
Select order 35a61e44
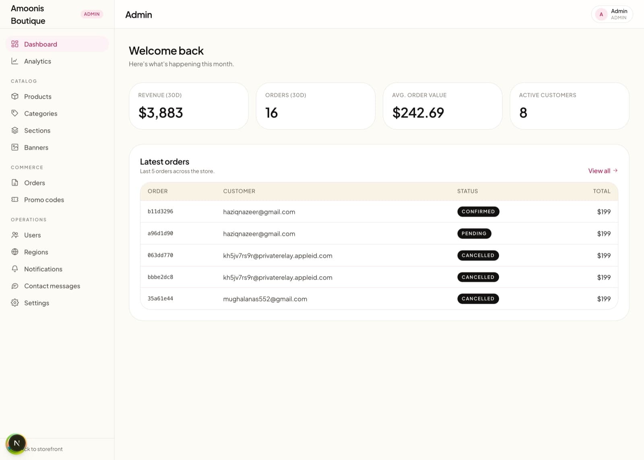coord(160,299)
